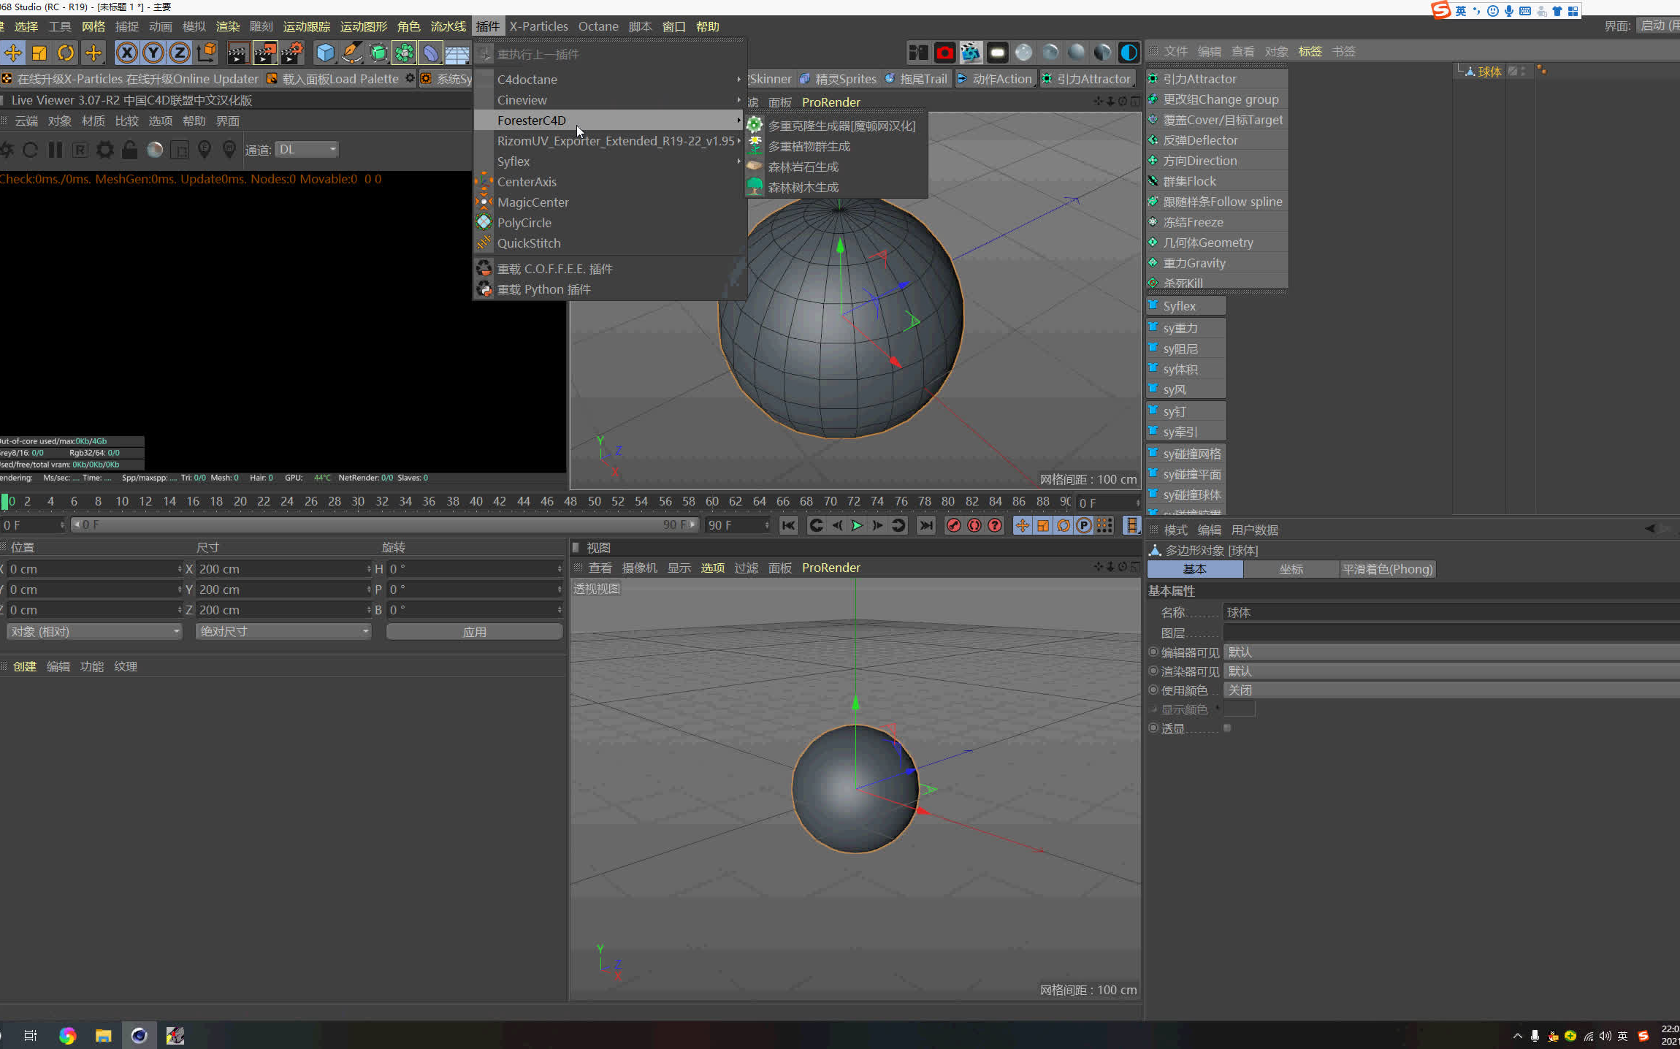Select the Move tool icon

pos(13,53)
